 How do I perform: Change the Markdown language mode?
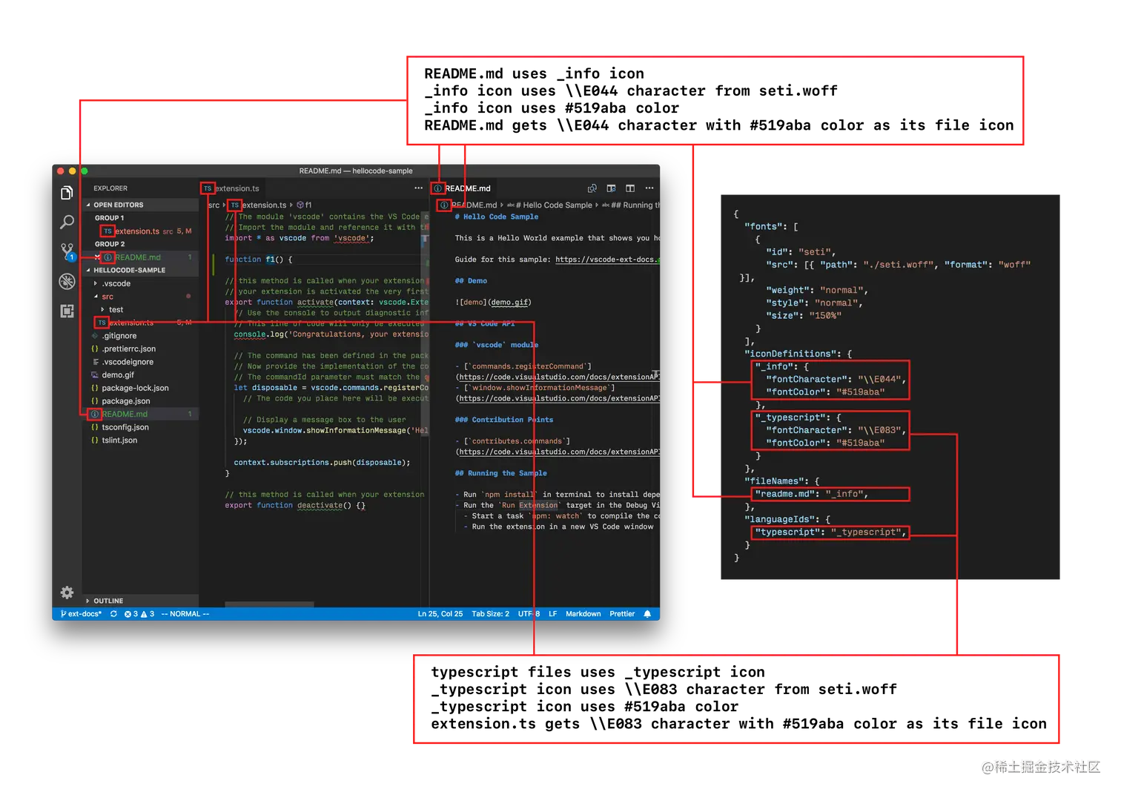[583, 614]
